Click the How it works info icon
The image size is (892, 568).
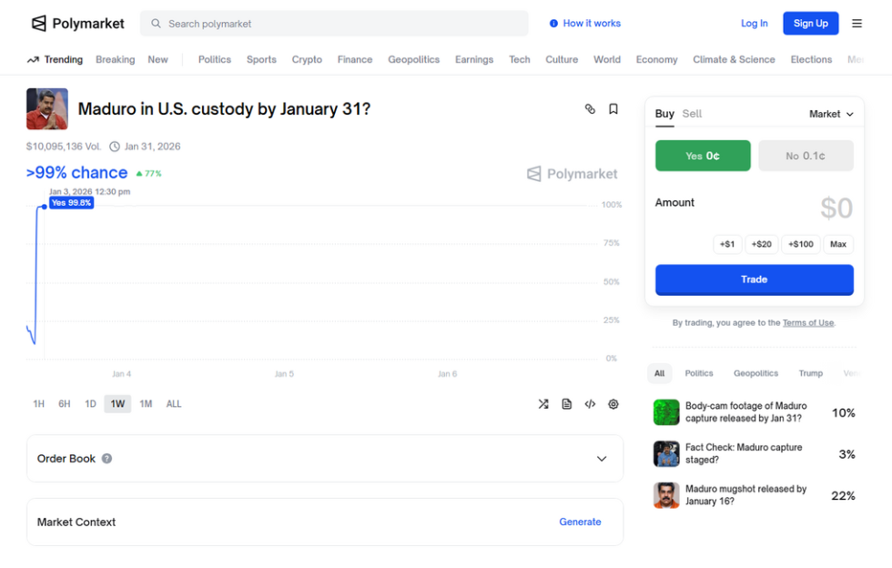[553, 24]
